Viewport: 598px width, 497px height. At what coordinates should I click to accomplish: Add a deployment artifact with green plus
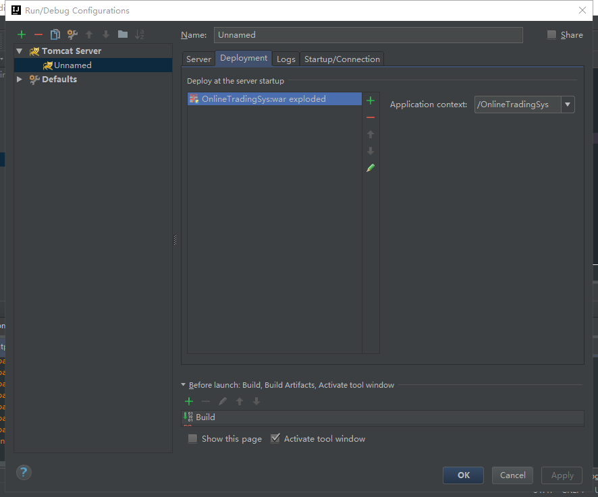(x=370, y=100)
